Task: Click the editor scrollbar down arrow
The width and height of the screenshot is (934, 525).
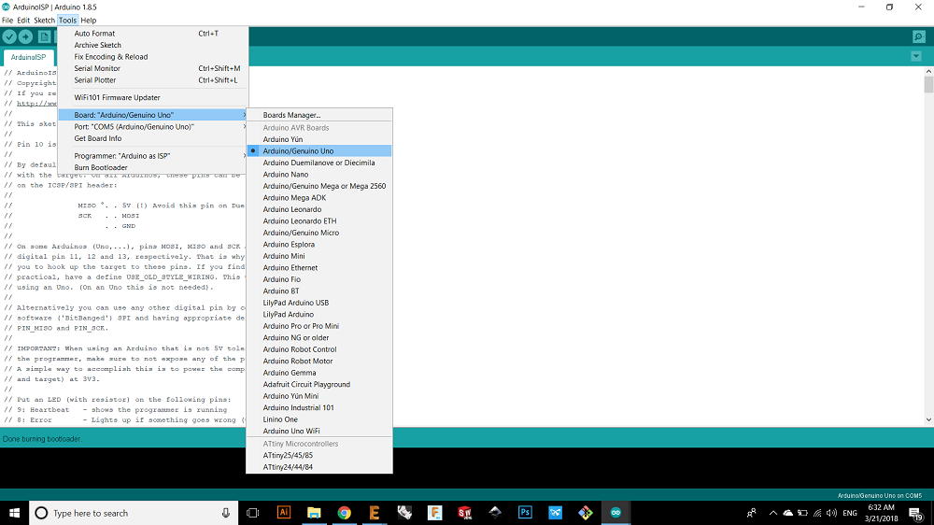Action: (x=928, y=420)
